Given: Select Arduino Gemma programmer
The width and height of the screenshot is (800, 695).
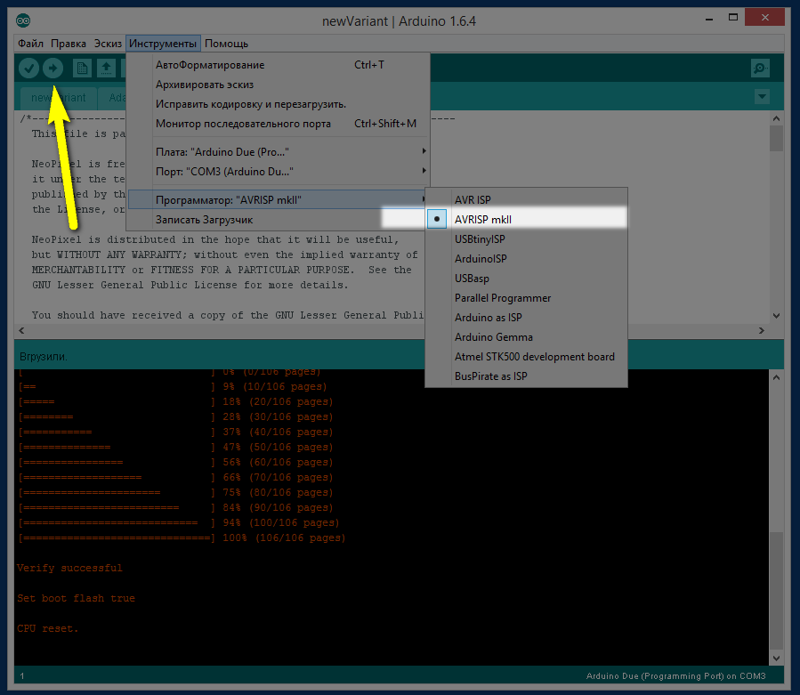Looking at the screenshot, I should [x=526, y=336].
